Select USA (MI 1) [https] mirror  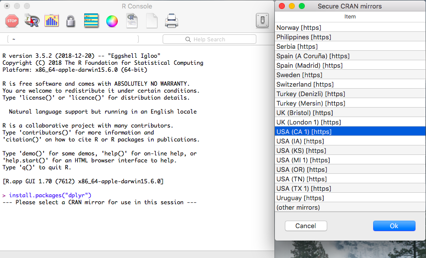click(350, 160)
